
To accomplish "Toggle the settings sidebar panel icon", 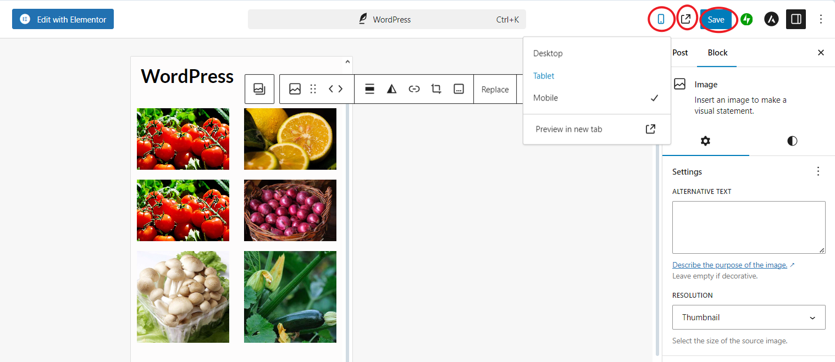I will coord(795,19).
